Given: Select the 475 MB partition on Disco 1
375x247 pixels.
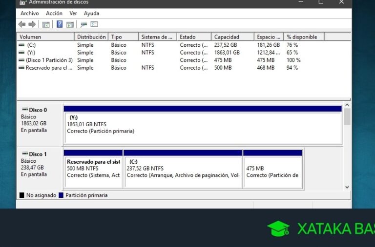Looking at the screenshot, I should [x=272, y=171].
